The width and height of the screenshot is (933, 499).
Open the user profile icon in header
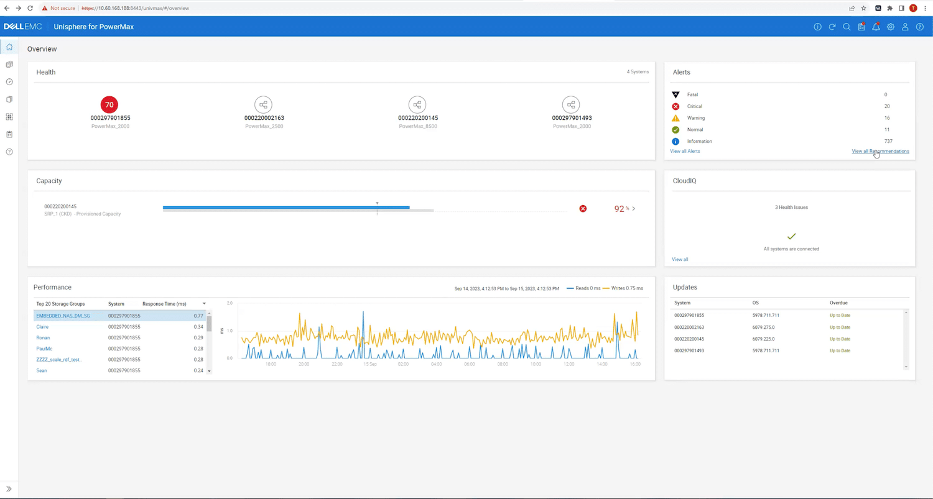[906, 27]
